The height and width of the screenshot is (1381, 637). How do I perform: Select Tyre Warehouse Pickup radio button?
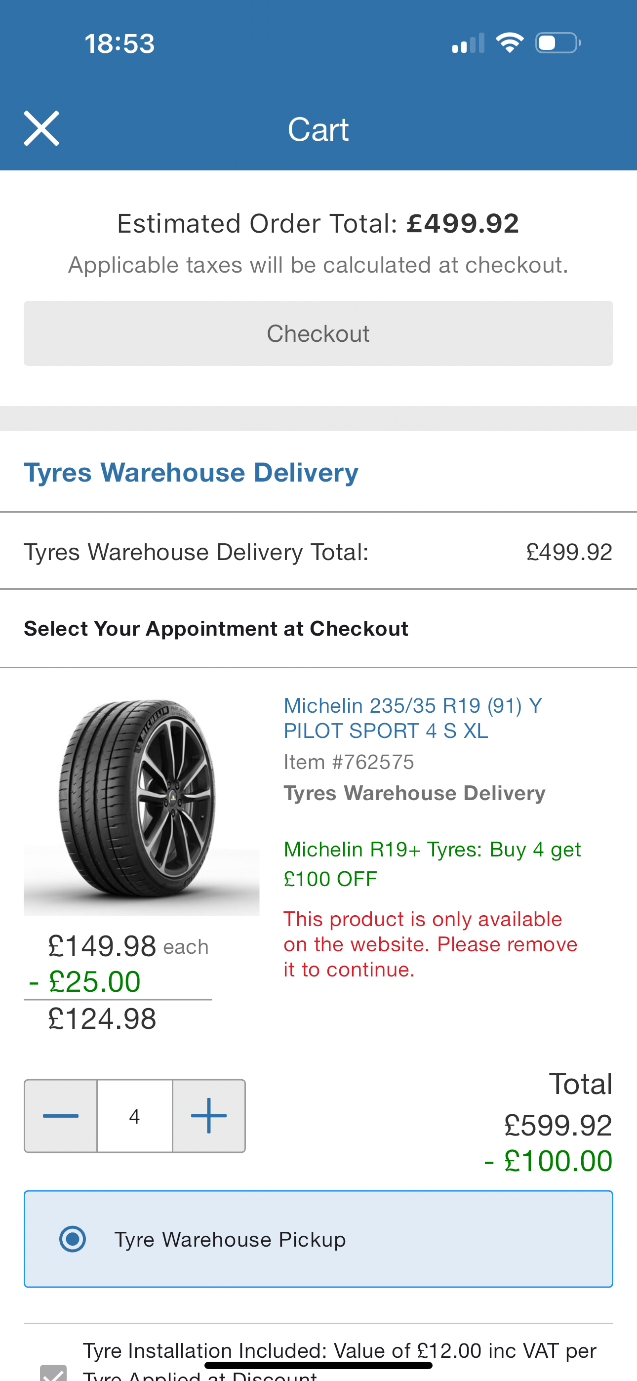73,1239
